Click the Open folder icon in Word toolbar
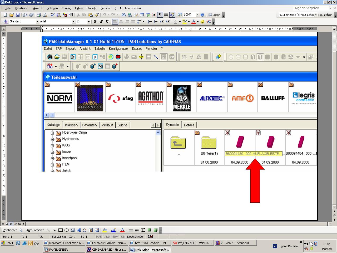The height and width of the screenshot is (253, 337). pyautogui.click(x=11, y=15)
